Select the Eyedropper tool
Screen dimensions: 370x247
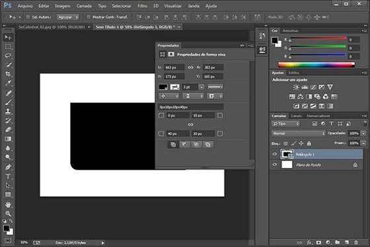[x=8, y=83]
